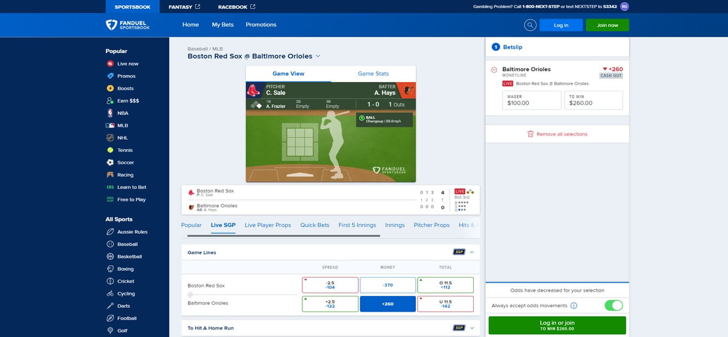This screenshot has height=337, width=728.
Task: Open the NHL logo icon
Action: (x=110, y=138)
